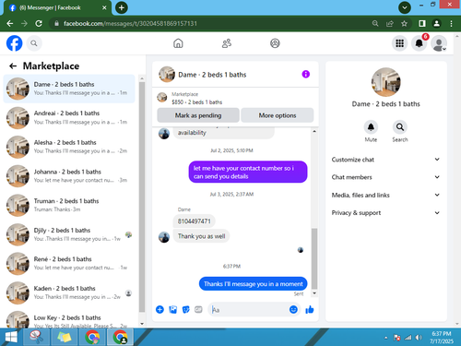Open Johanna 2 beds 1 baths conversation
This screenshot has width=461, height=346.
(69, 176)
